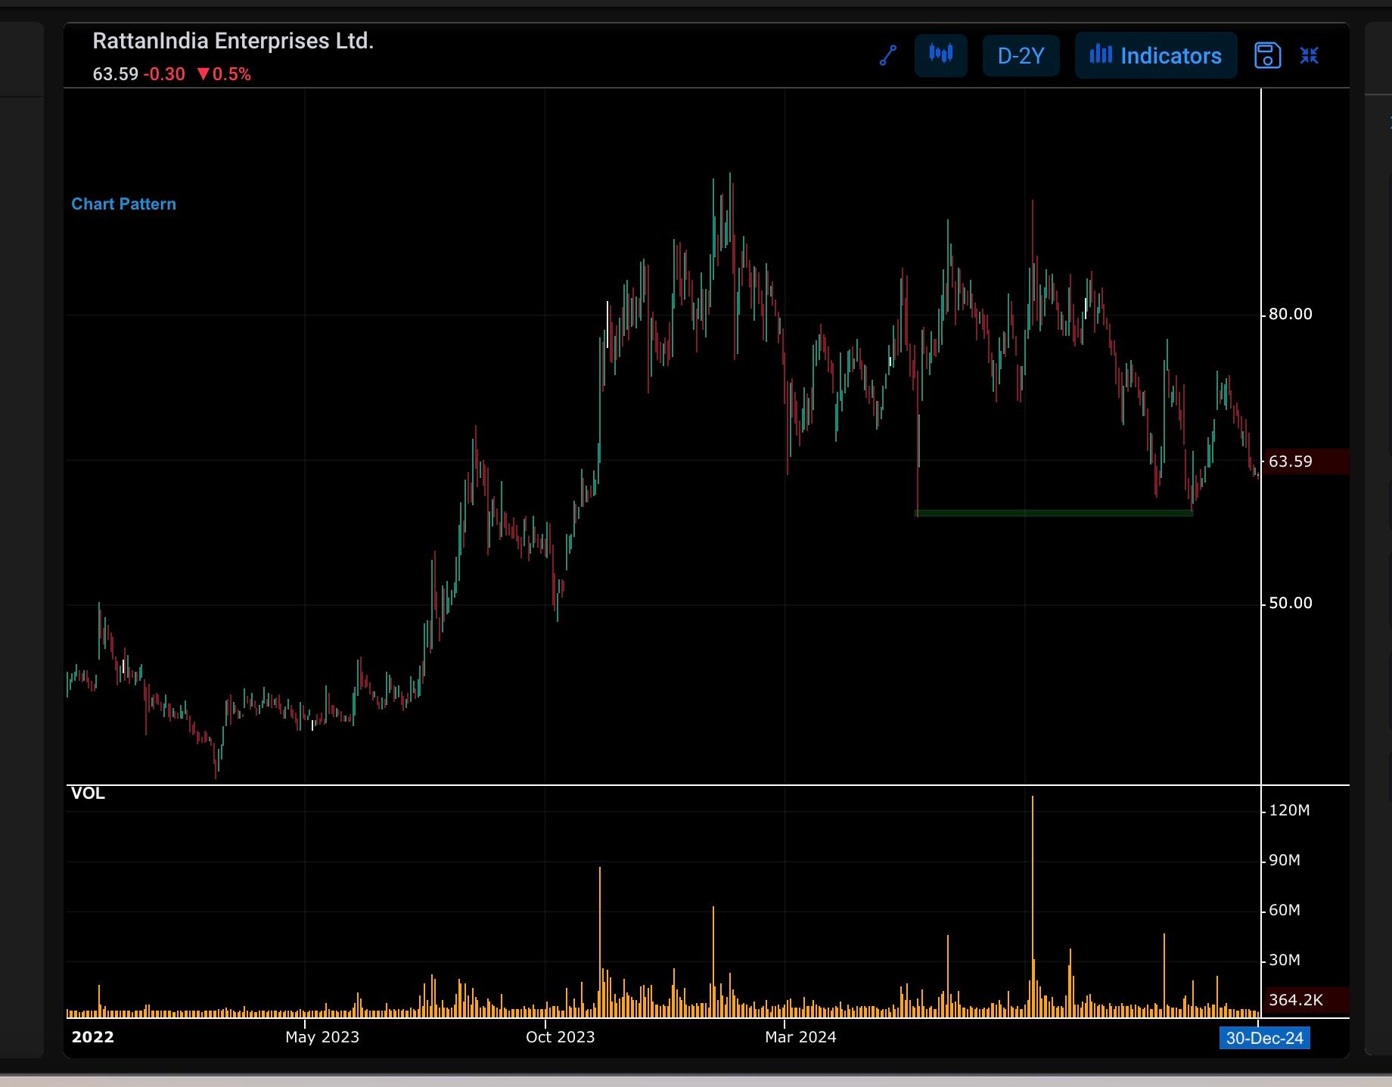Viewport: 1392px width, 1087px height.
Task: Click the 2022 time axis label
Action: coord(92,1037)
